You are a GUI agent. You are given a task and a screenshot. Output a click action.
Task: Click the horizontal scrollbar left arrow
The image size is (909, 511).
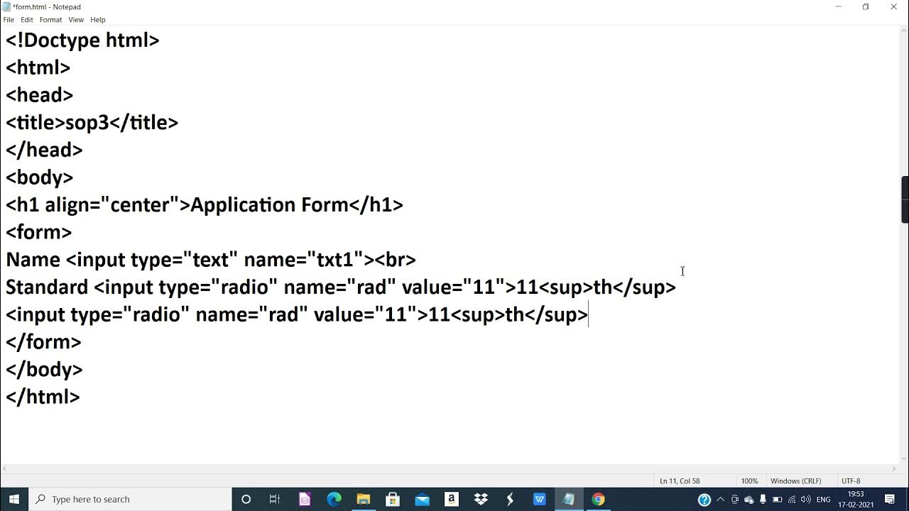pos(5,469)
